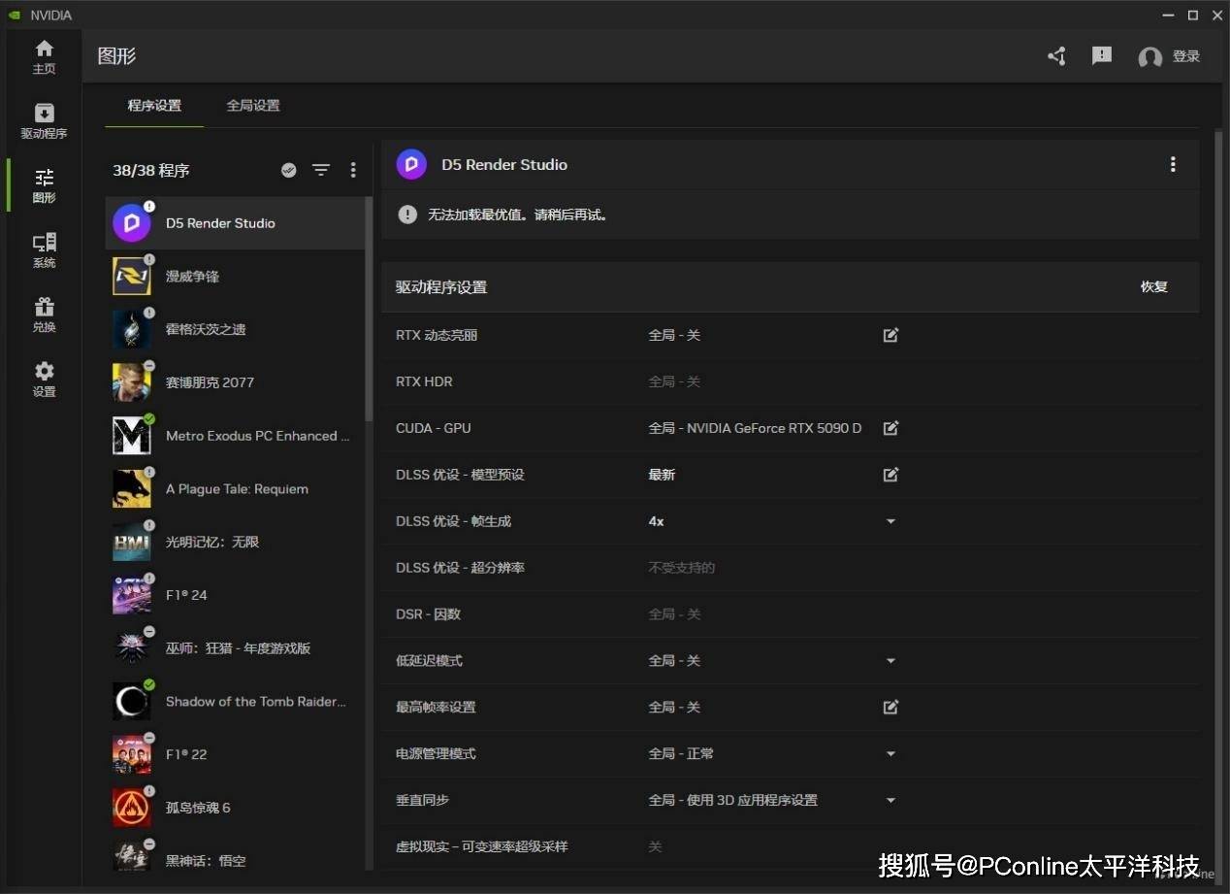
Task: Click the 恢复 restore button
Action: [x=1153, y=287]
